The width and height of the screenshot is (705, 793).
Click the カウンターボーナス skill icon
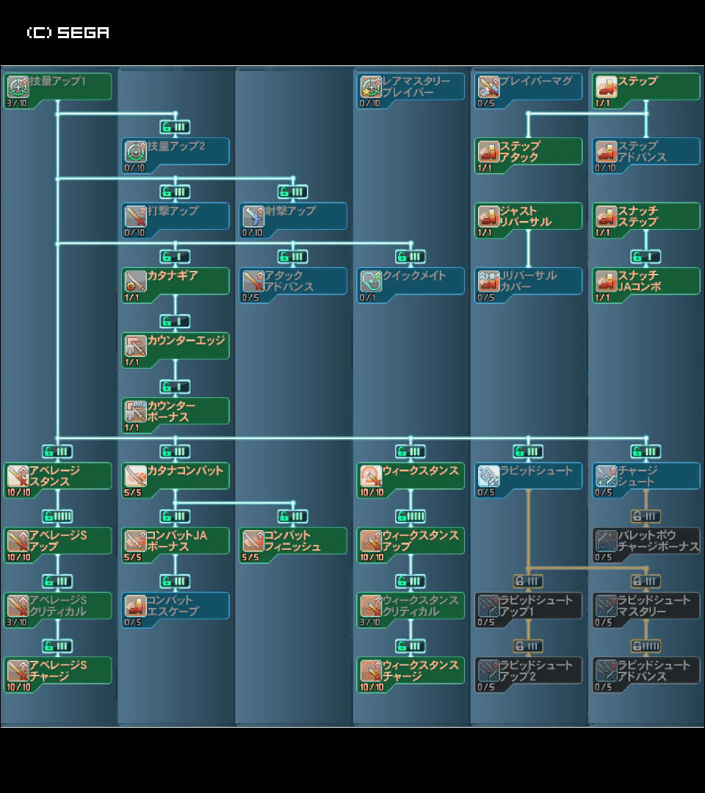136,411
